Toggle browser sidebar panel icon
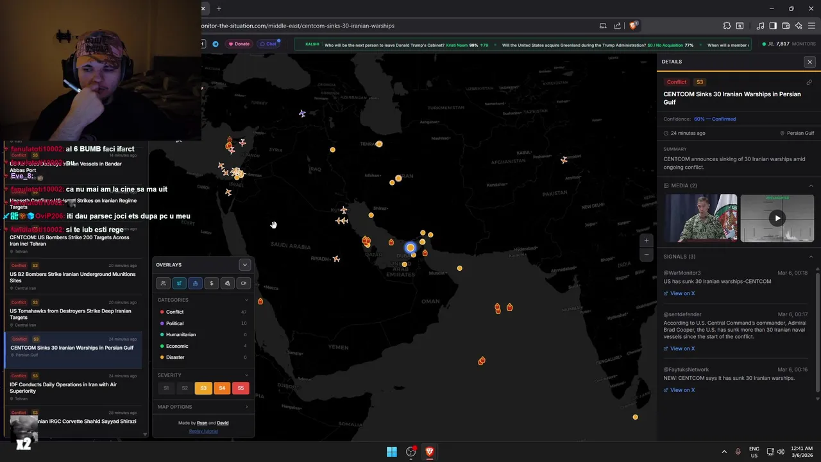This screenshot has width=821, height=462. click(773, 26)
